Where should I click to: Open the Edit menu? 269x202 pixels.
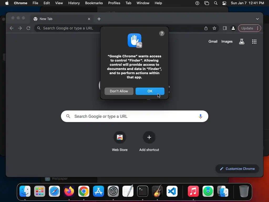(46, 3)
